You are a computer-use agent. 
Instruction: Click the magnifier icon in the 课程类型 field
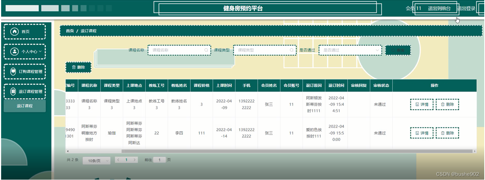click(x=292, y=50)
